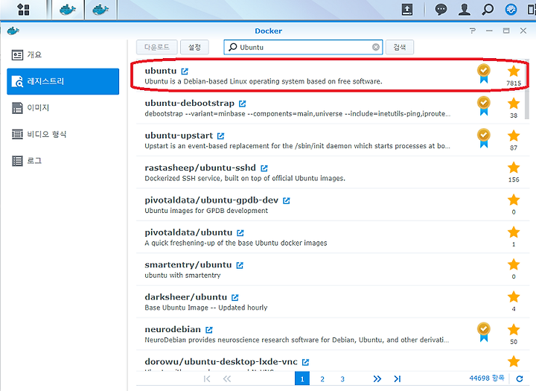Click the 설정 settings button
Screen dimensions: 536x391
(194, 47)
